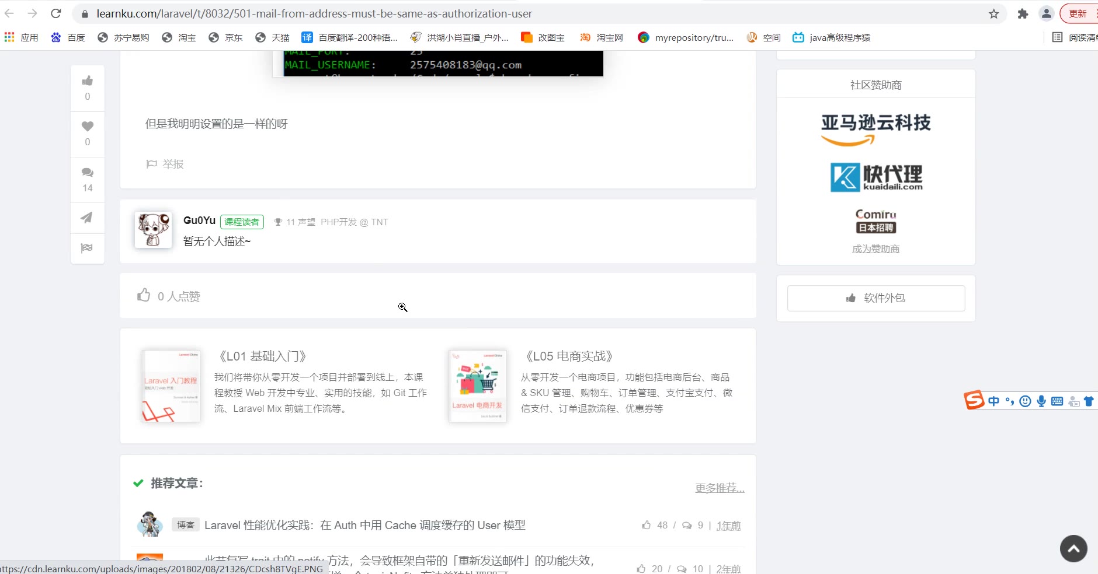Open the 《L05 电商实战》 title
1098x574 pixels.
569,356
